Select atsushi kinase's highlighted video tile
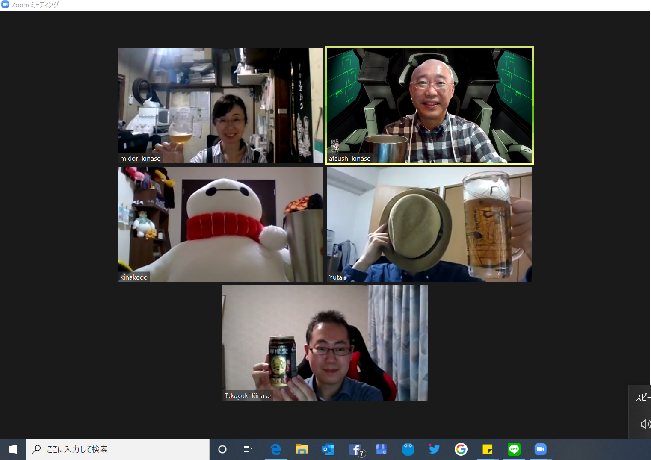This screenshot has width=651, height=460. tap(429, 105)
